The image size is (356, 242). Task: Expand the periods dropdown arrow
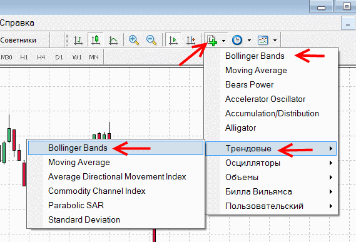(249, 41)
